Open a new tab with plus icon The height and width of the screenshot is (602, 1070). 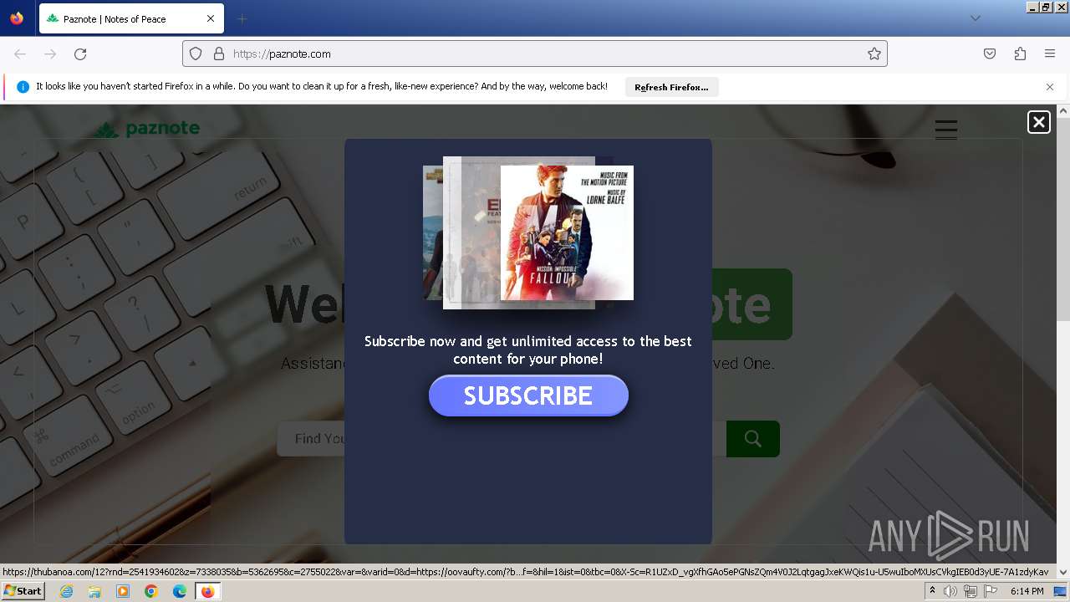[242, 18]
